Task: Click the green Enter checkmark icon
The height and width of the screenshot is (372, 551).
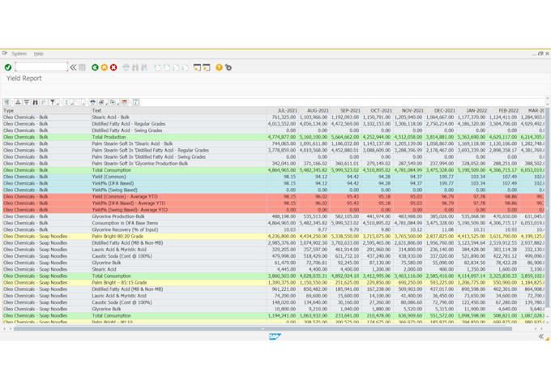Action: (8, 67)
